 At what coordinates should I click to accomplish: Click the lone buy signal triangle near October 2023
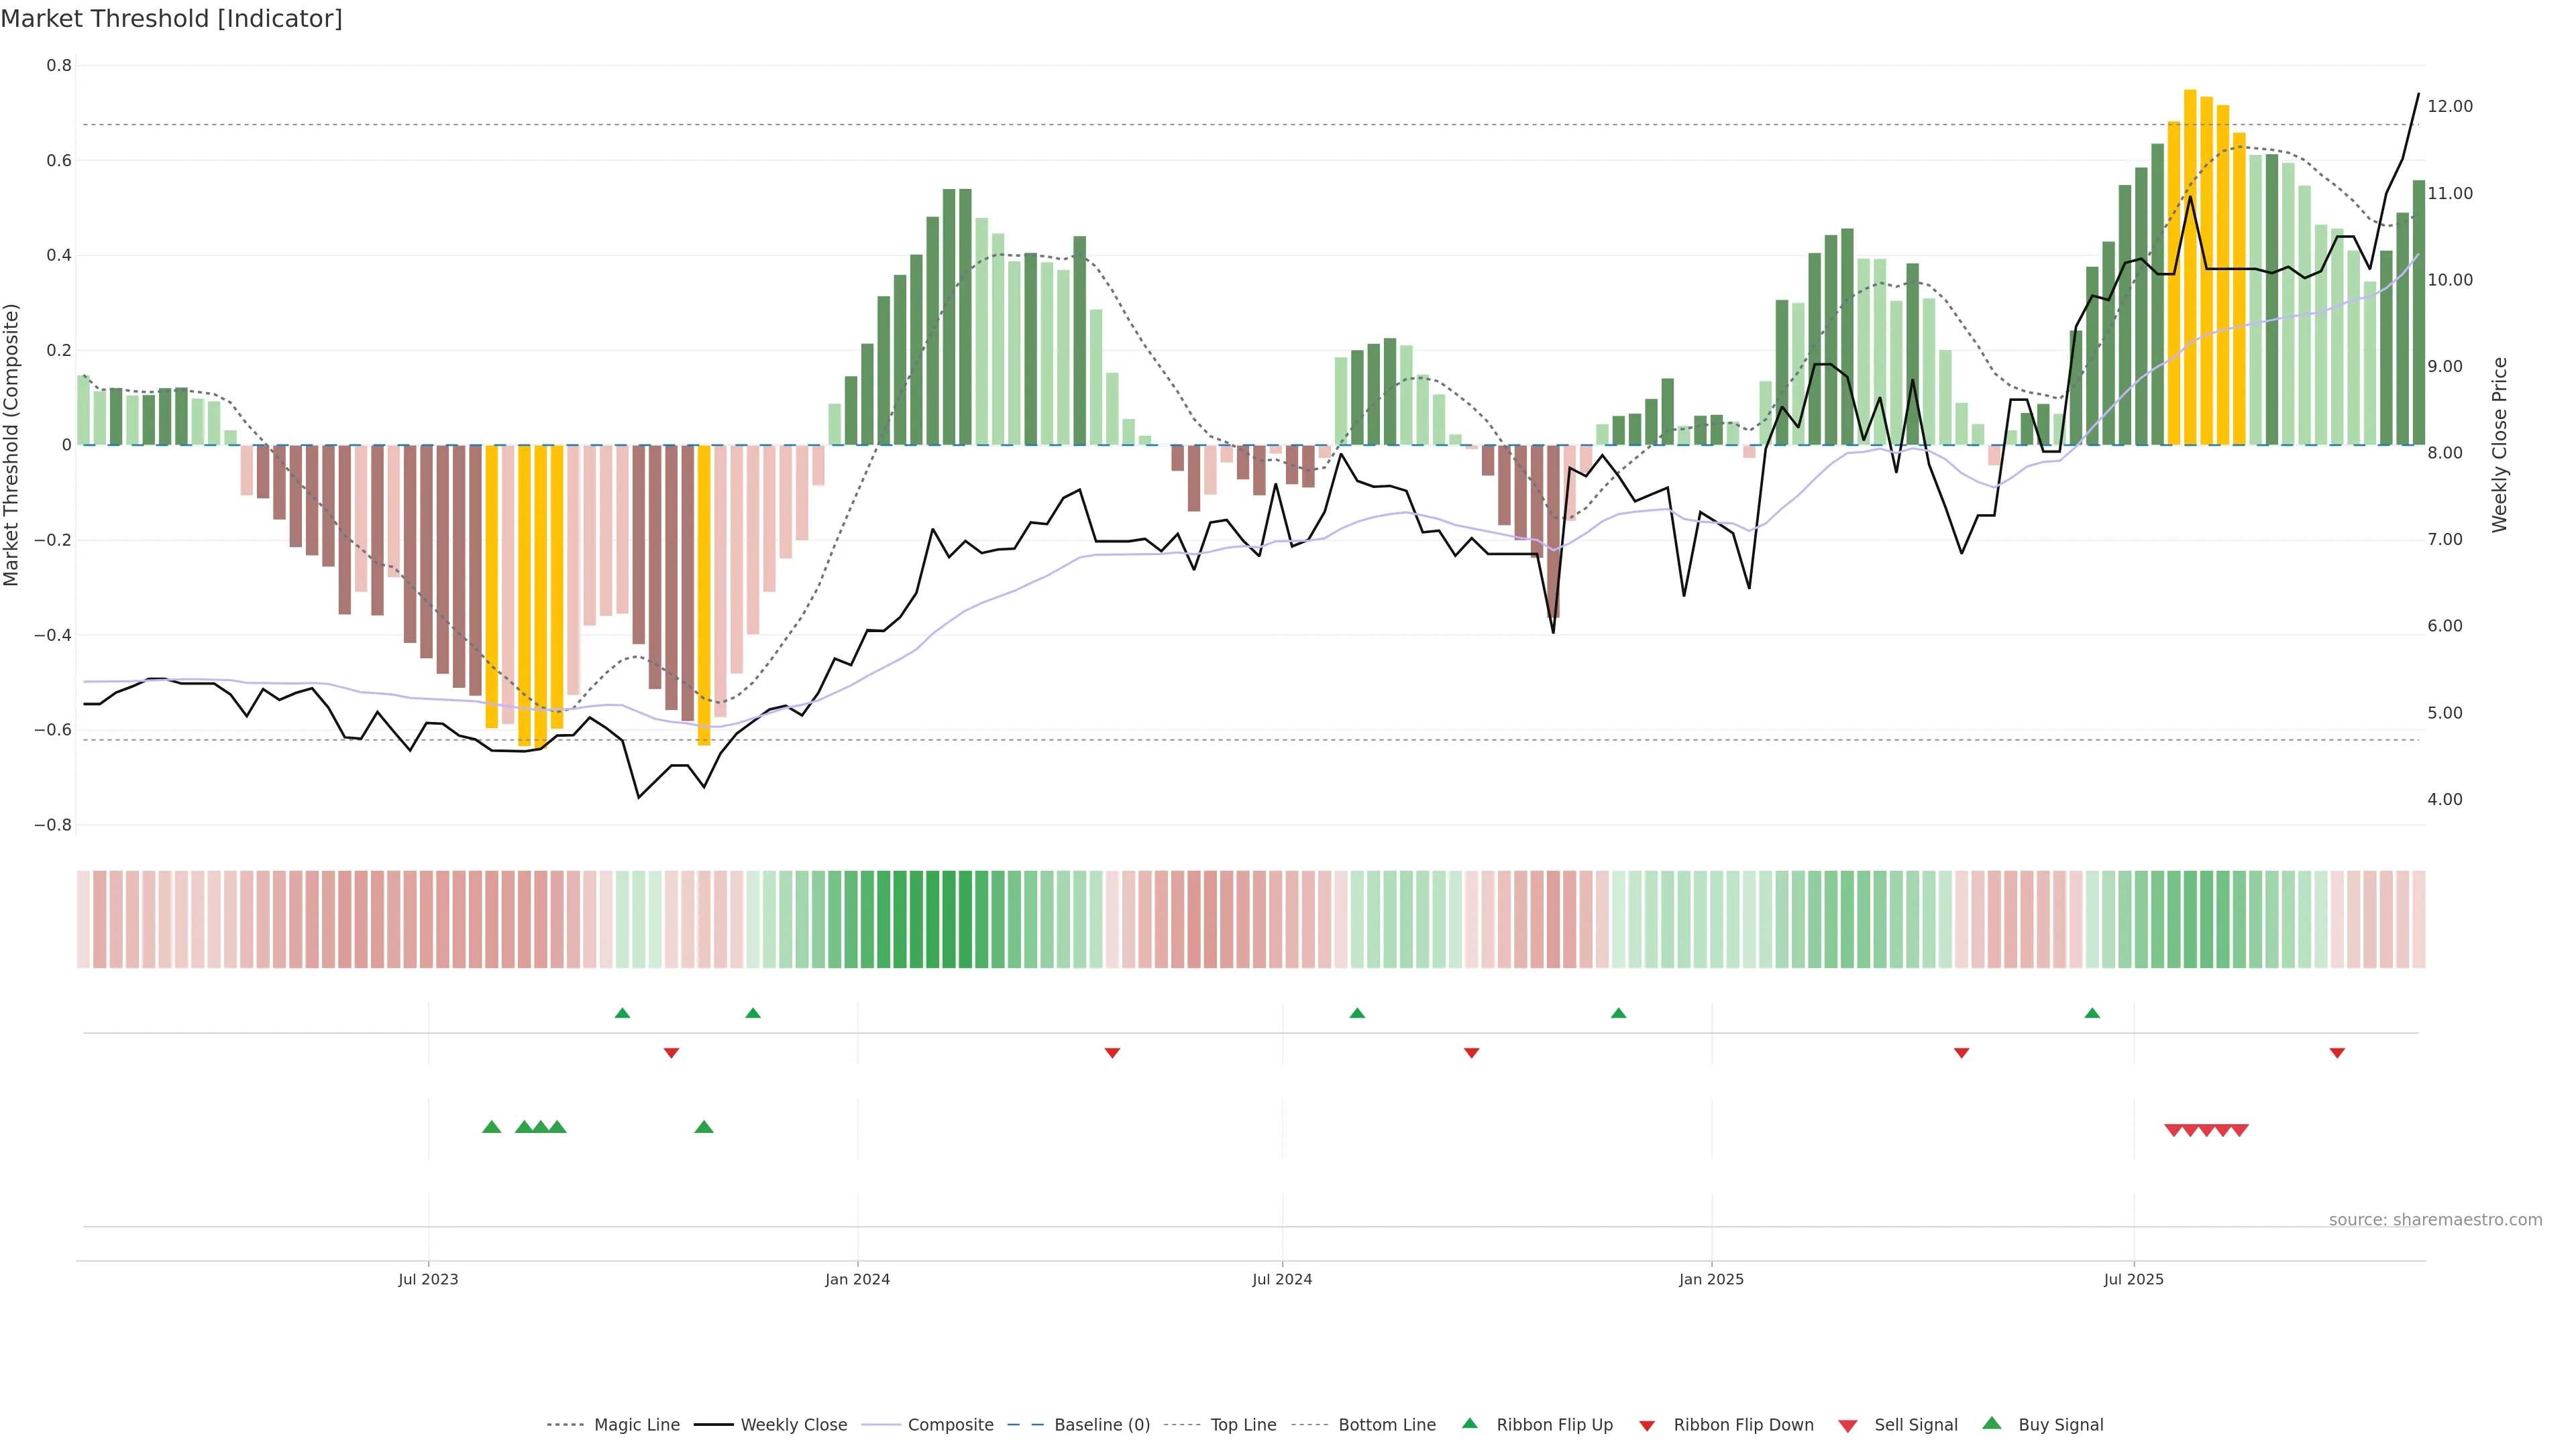pyautogui.click(x=704, y=1127)
